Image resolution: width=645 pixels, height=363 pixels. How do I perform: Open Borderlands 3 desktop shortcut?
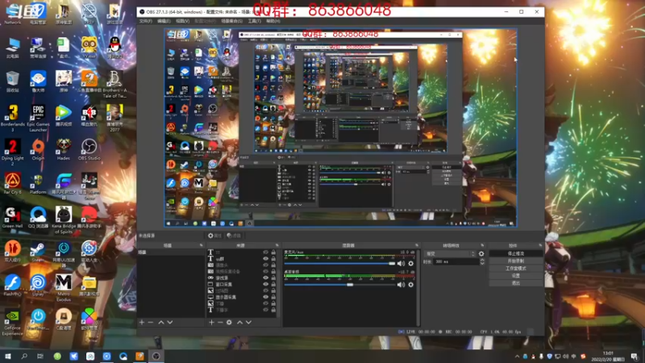point(13,118)
